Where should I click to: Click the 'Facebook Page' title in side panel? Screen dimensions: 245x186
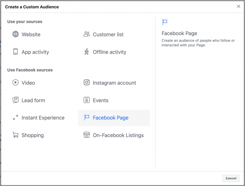(179, 33)
